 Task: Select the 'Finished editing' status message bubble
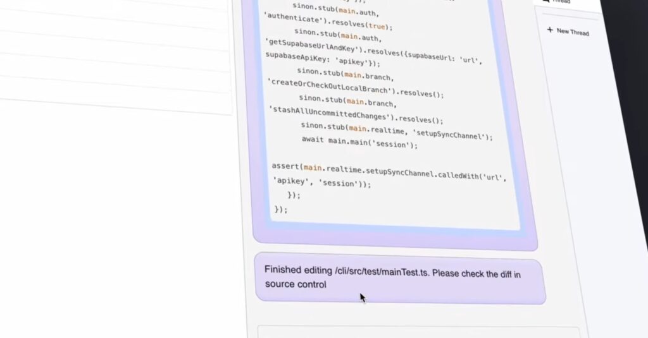coord(400,278)
